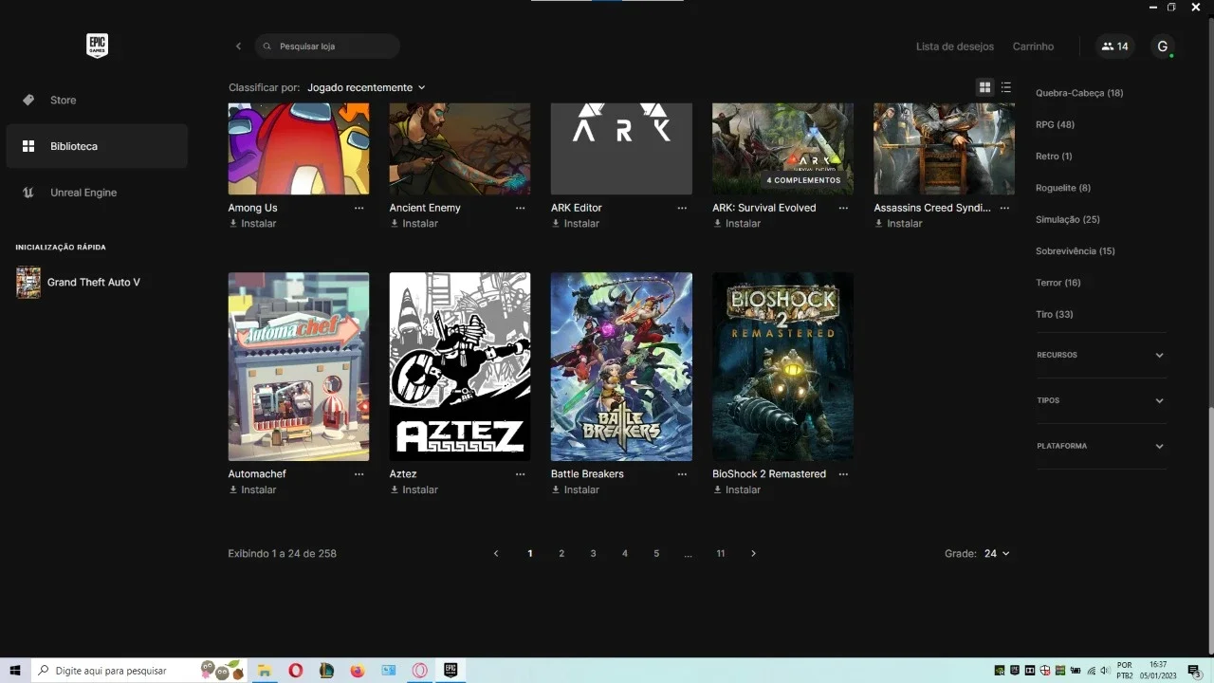
Task: Filter by RPG (48) genre
Action: click(1055, 124)
